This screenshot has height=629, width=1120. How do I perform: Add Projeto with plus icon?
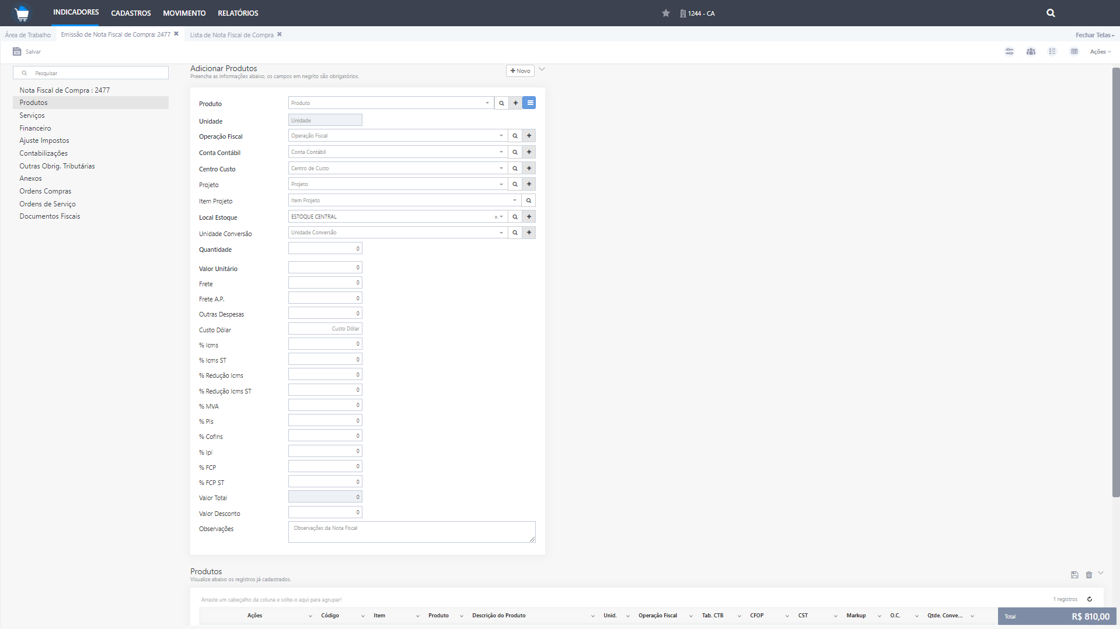pyautogui.click(x=529, y=184)
